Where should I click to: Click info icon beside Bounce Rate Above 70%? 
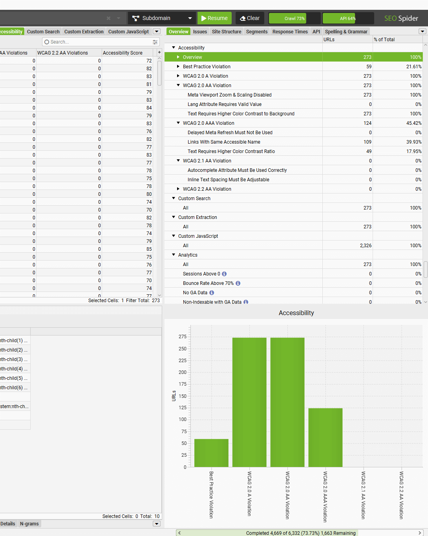(x=238, y=283)
